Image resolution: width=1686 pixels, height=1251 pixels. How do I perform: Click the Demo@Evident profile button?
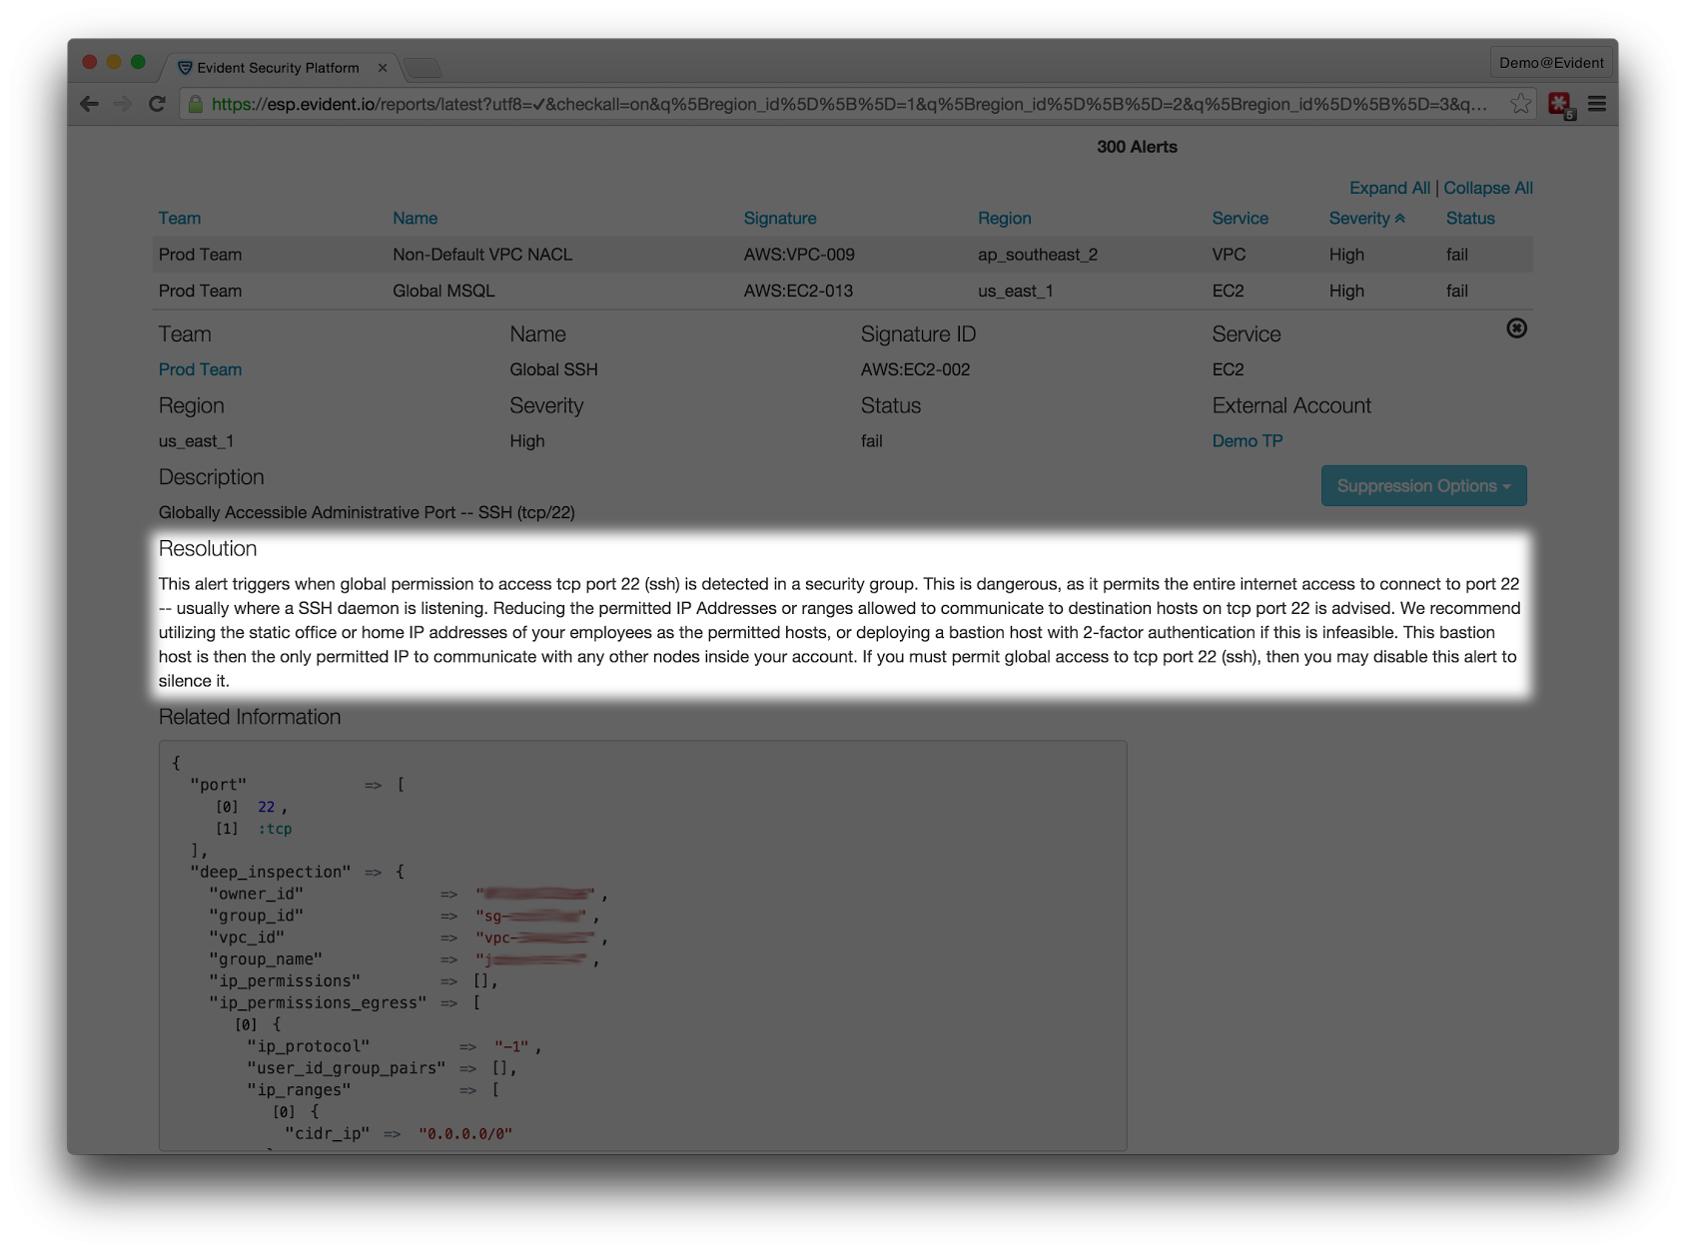click(1550, 62)
